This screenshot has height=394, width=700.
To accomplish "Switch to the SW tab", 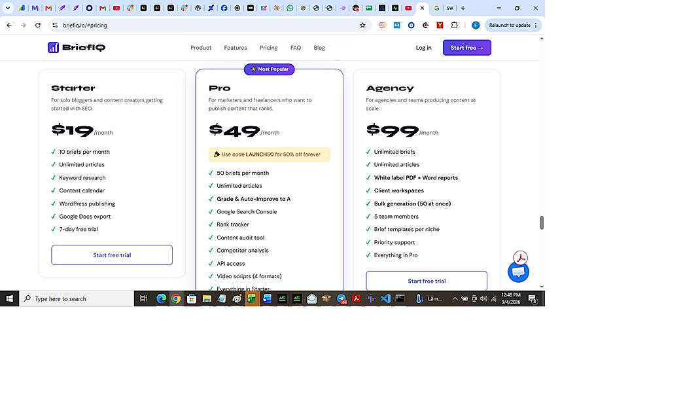I will pyautogui.click(x=450, y=8).
